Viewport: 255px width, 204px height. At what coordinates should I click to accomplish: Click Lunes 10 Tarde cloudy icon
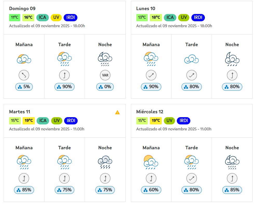[191, 59]
